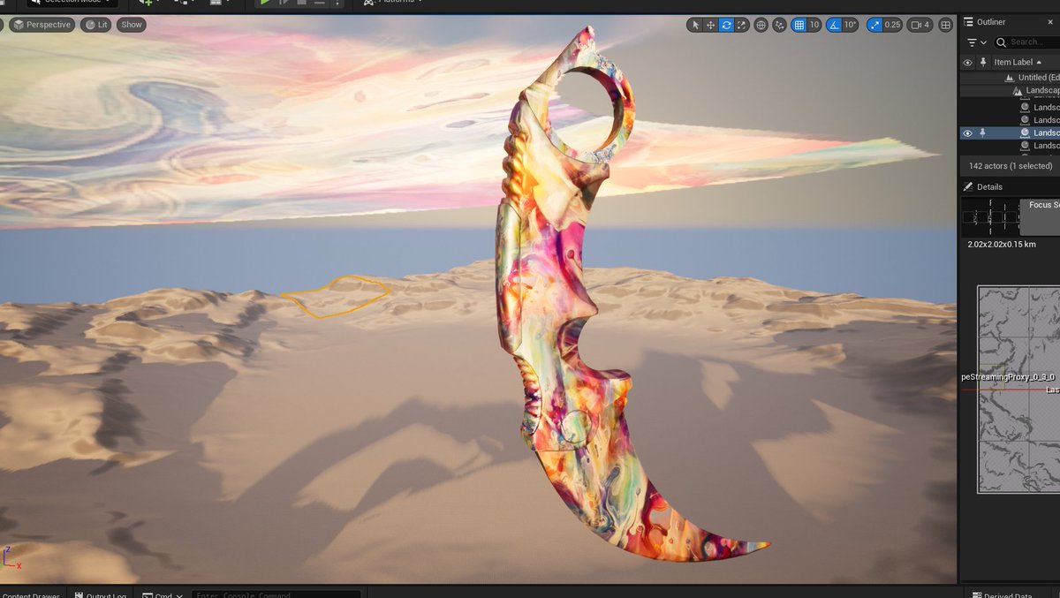The height and width of the screenshot is (598, 1060).
Task: Toggle rotation angle snapping
Action: tap(834, 25)
